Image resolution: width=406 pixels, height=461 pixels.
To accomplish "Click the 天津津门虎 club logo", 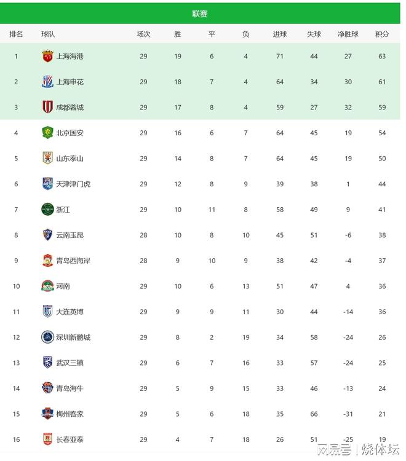I will [x=47, y=184].
